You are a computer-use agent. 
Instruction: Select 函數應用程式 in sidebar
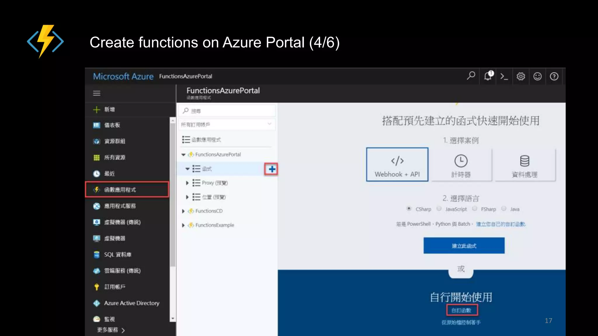click(x=127, y=190)
